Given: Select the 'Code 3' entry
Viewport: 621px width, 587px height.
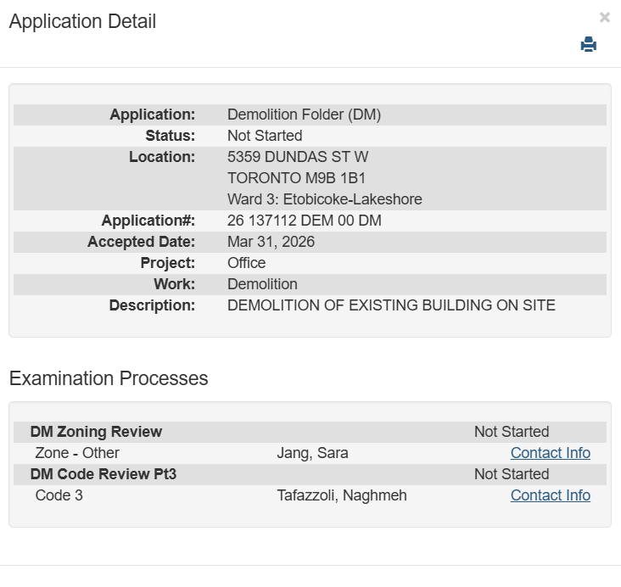Looking at the screenshot, I should click(59, 495).
